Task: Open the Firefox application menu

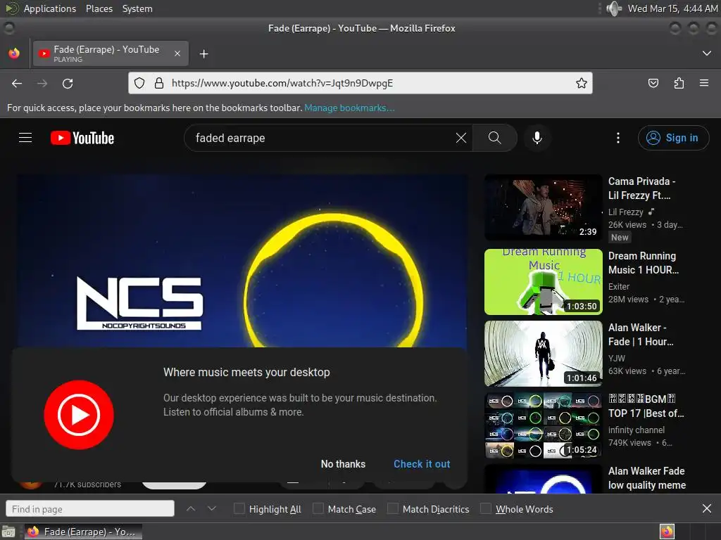Action: (x=704, y=83)
